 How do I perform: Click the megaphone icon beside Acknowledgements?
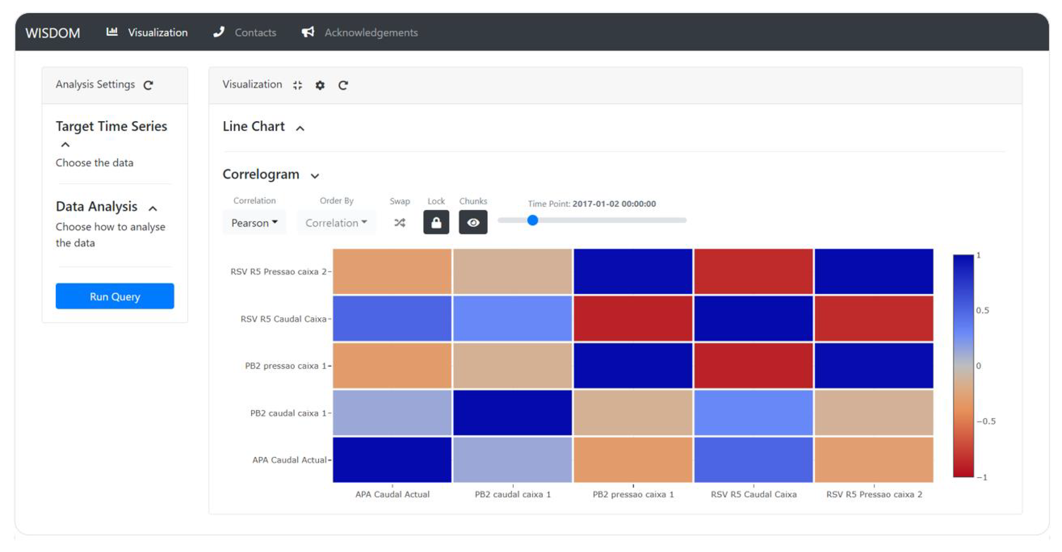click(x=308, y=32)
